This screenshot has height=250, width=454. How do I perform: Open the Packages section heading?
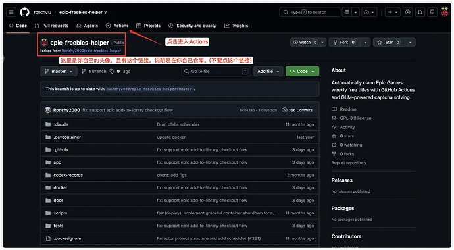tap(343, 209)
